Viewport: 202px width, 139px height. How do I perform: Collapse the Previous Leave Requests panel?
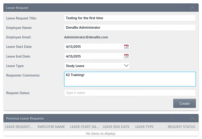[192, 118]
